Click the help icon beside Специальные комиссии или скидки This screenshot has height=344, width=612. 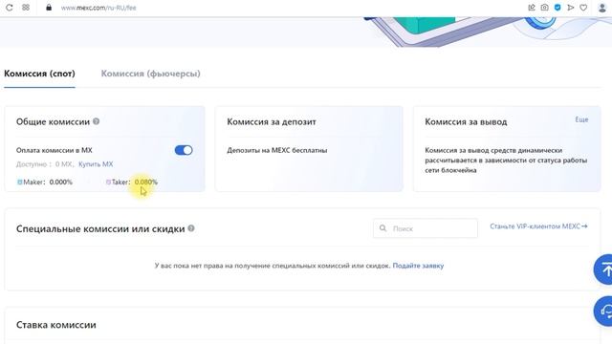click(x=191, y=228)
